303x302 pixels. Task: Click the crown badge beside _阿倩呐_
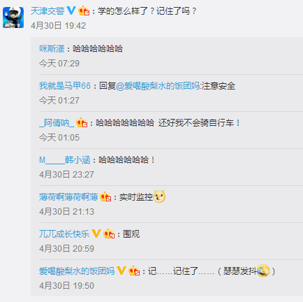click(x=82, y=123)
